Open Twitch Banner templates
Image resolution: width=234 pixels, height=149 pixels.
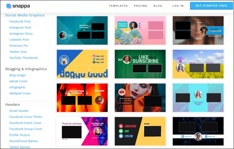20,147
